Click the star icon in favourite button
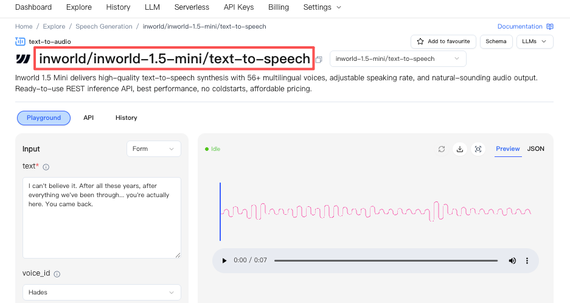The width and height of the screenshot is (570, 303). 420,41
